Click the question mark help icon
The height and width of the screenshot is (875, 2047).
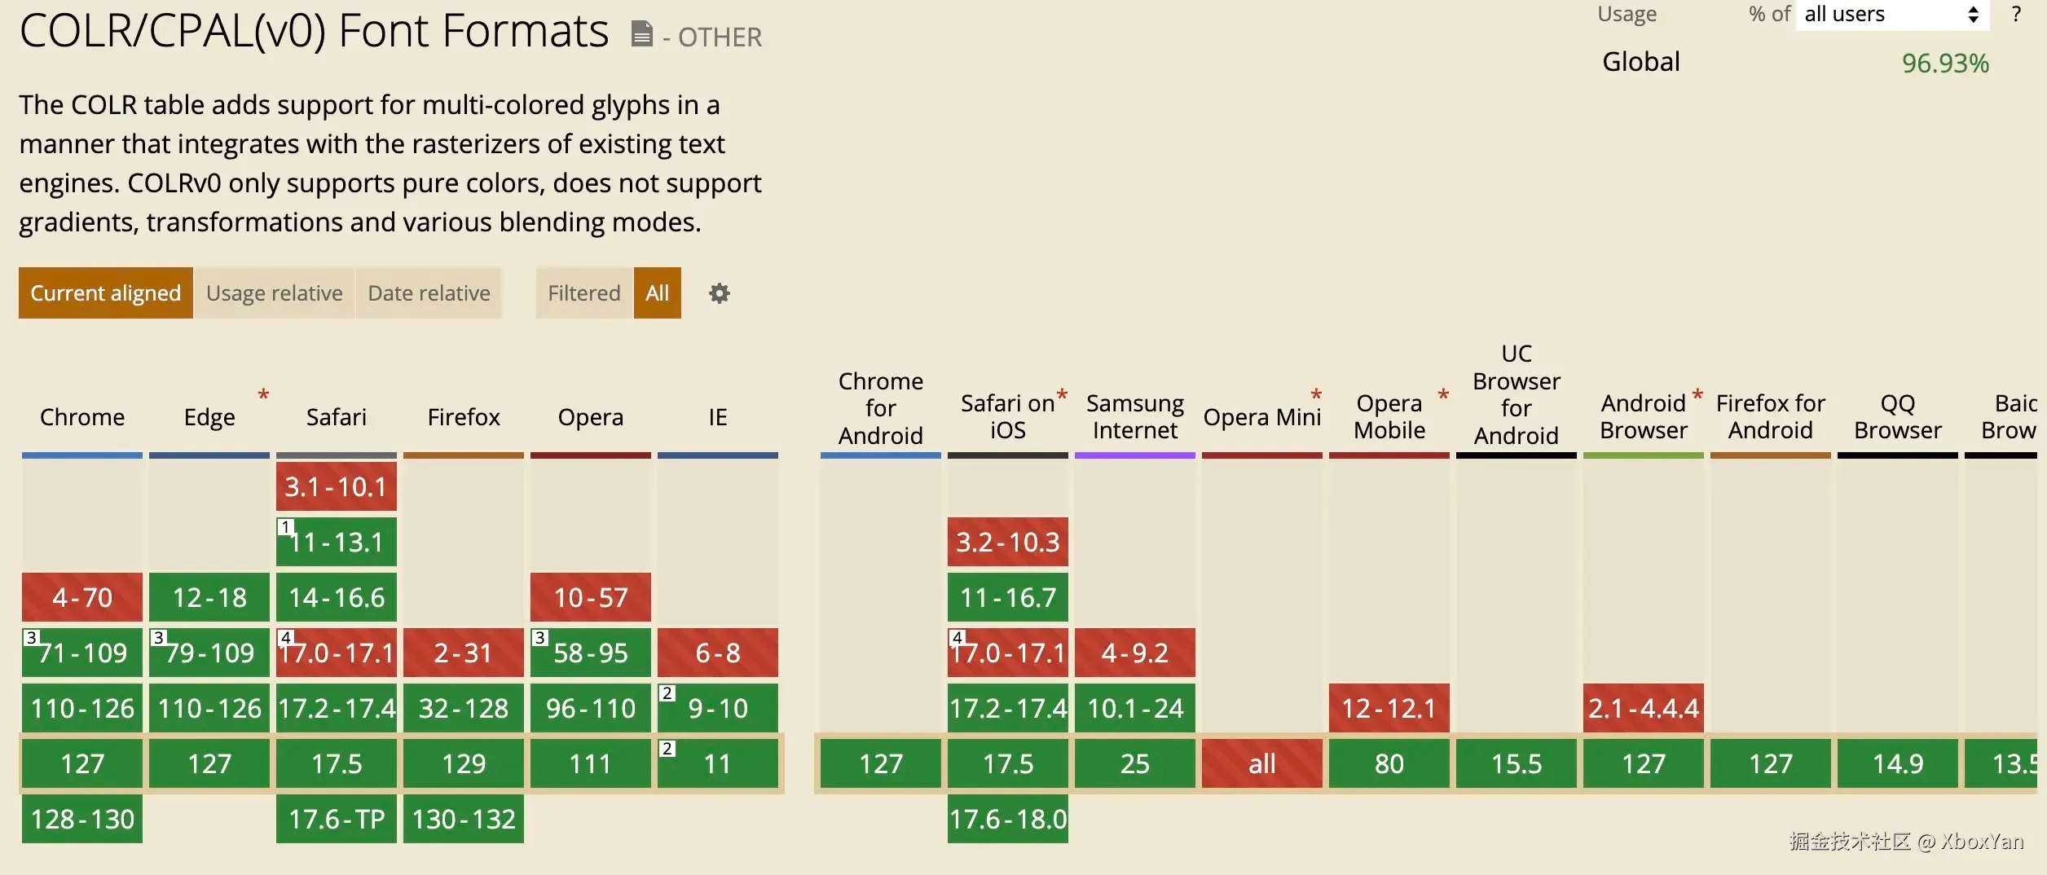[2016, 14]
